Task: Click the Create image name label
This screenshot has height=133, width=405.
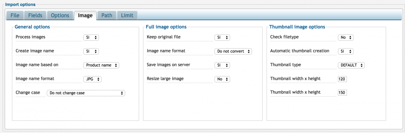Action: pyautogui.click(x=35, y=51)
